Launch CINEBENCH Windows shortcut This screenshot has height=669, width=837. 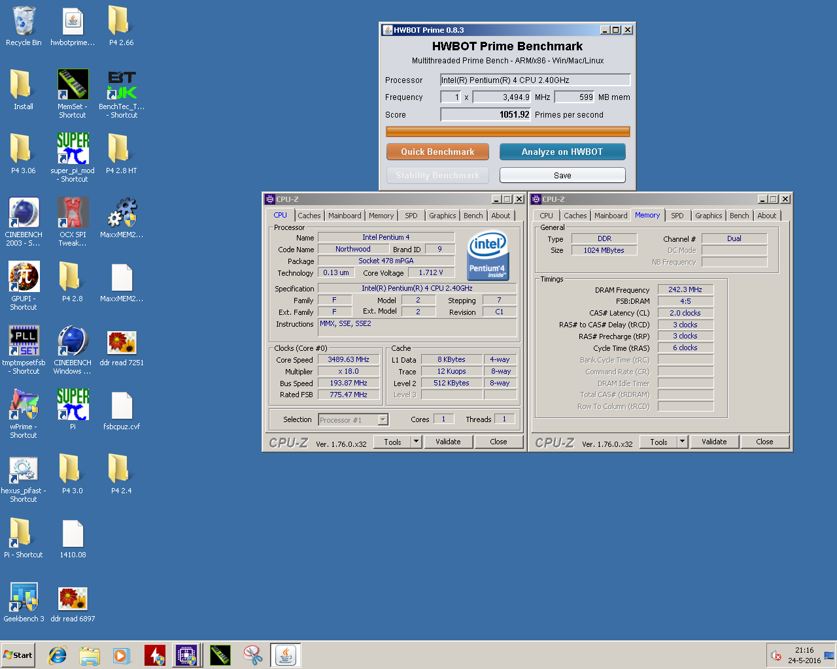tap(73, 350)
